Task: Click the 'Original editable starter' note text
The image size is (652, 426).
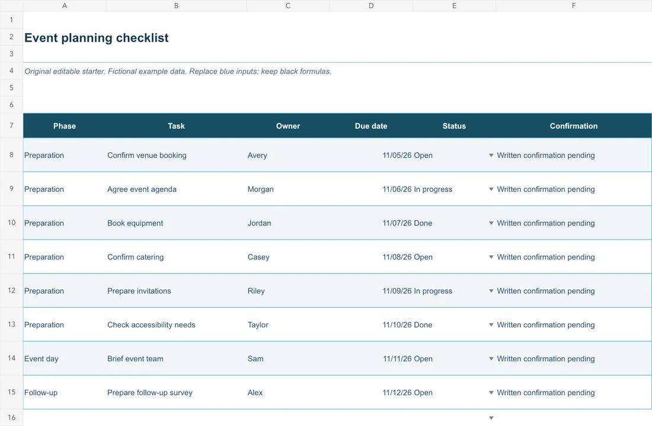Action: click(178, 71)
